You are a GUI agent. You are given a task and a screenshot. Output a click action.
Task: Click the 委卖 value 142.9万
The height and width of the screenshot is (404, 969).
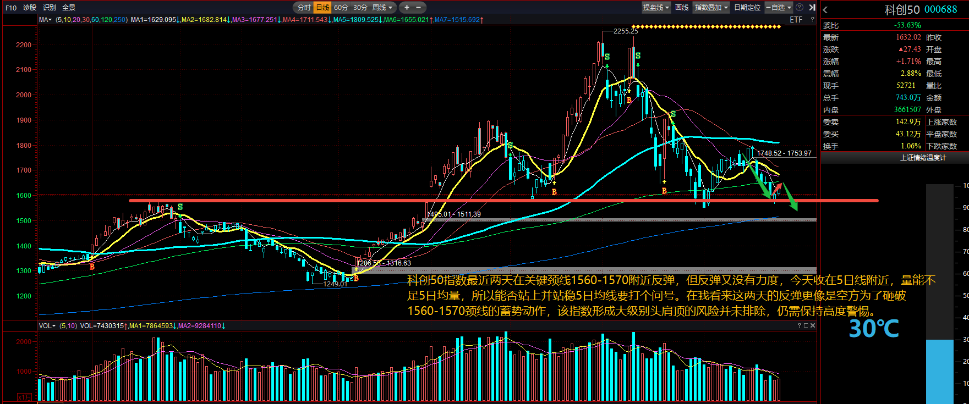(x=908, y=122)
